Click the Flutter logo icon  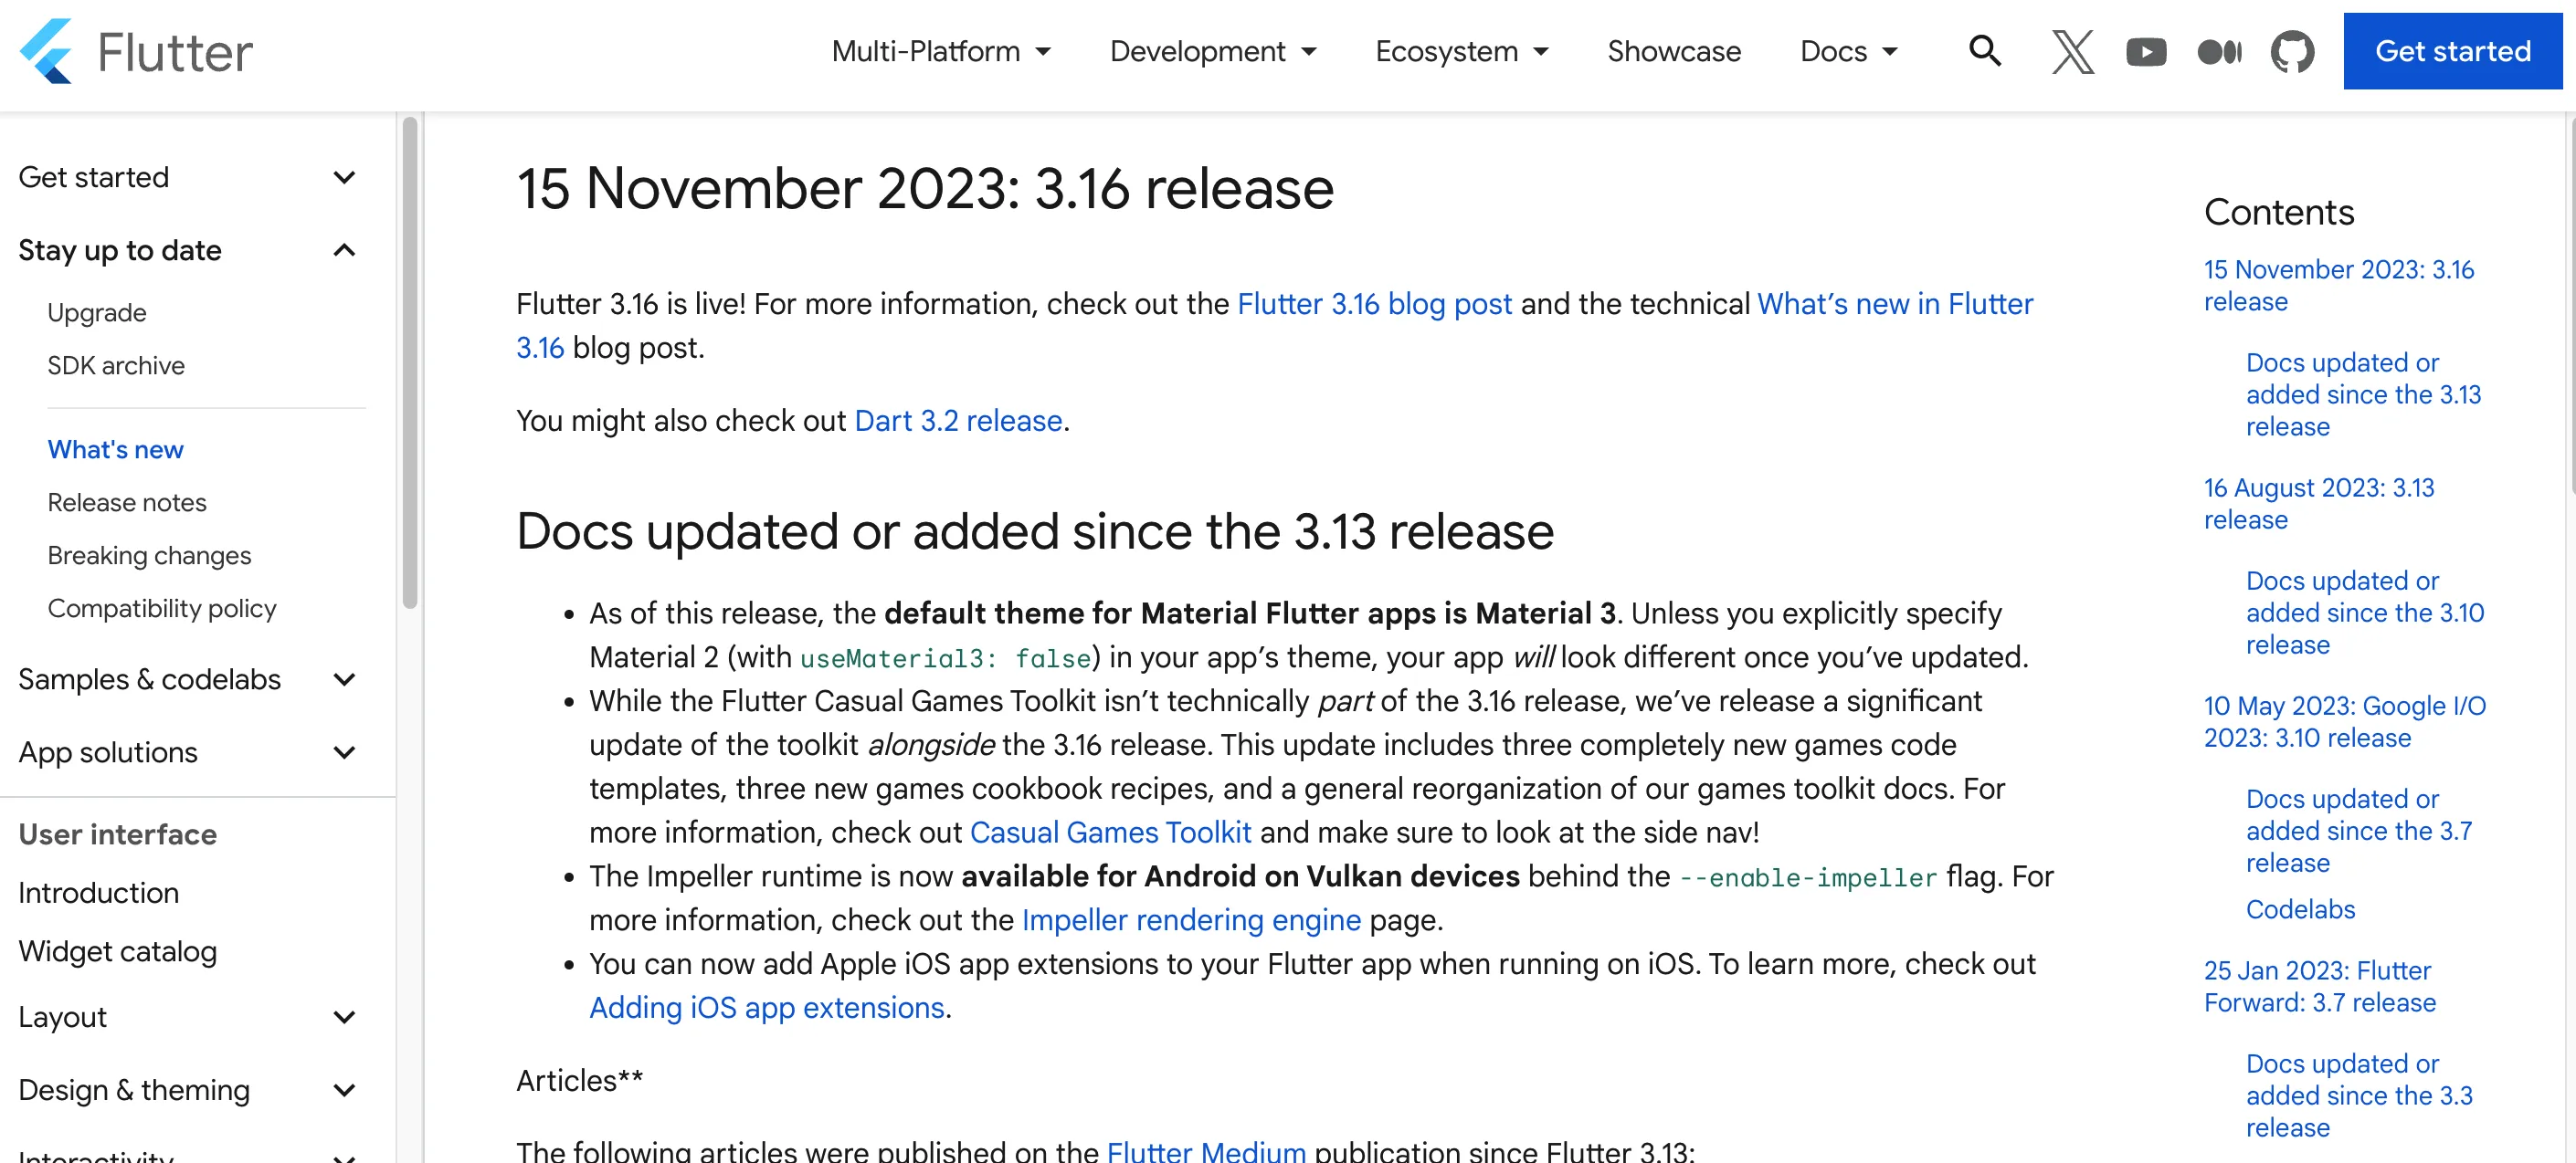tap(47, 51)
